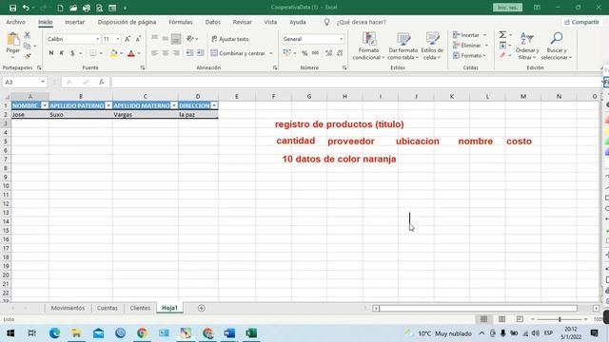Viewport: 609px width, 342px height.
Task: Create new workbook from quick access toolbar
Action: 60,8
